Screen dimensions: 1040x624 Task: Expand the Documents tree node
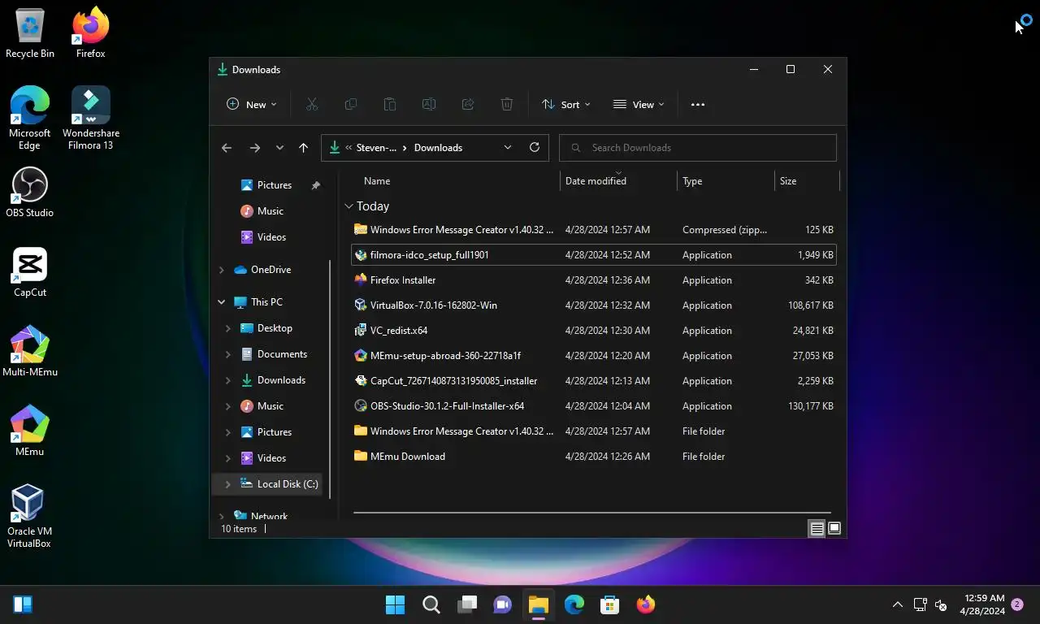(228, 354)
